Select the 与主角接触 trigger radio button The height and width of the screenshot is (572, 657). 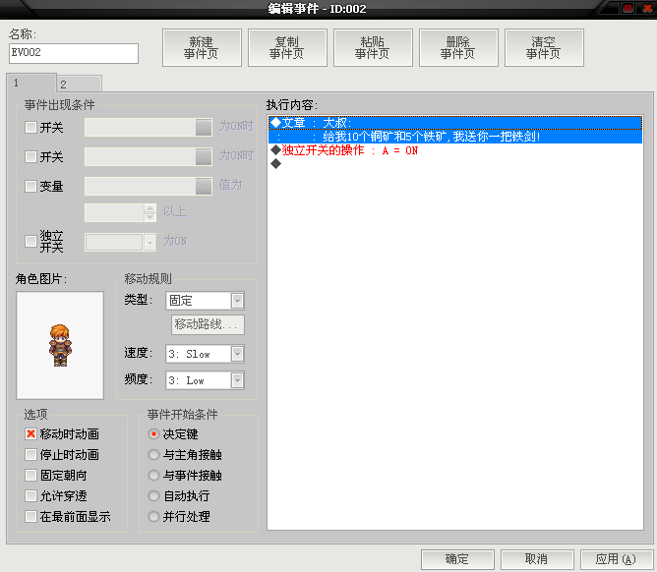click(x=153, y=454)
